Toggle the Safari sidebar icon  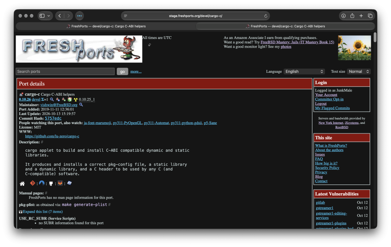(42, 16)
